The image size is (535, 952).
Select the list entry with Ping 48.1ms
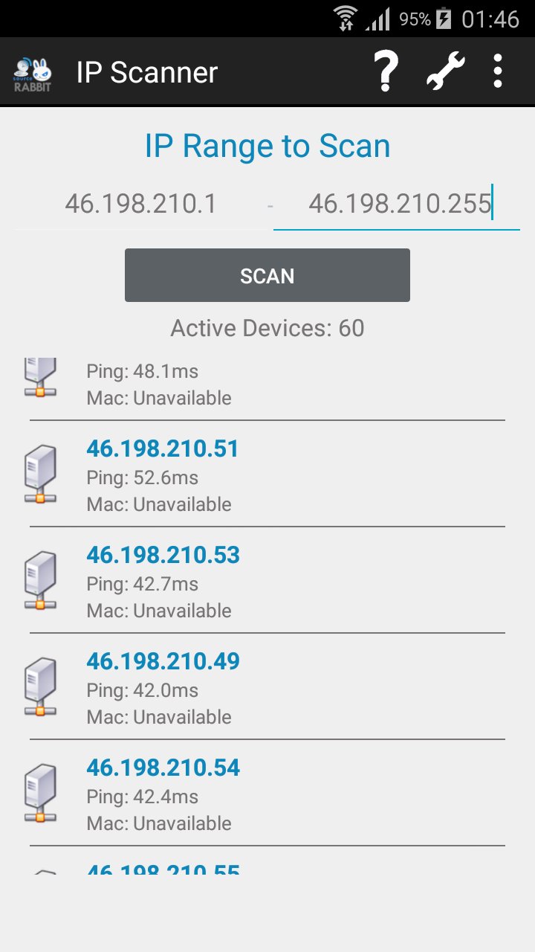click(x=267, y=385)
